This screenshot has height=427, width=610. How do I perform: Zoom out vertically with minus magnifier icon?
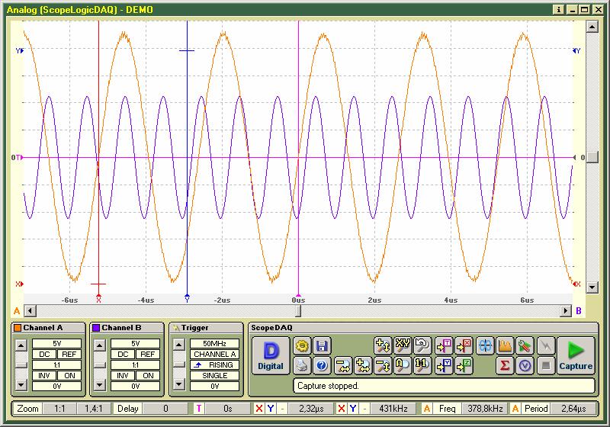(x=383, y=365)
